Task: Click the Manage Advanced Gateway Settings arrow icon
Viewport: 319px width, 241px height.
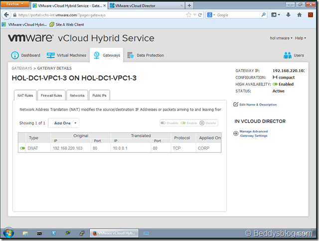Action: (x=236, y=133)
